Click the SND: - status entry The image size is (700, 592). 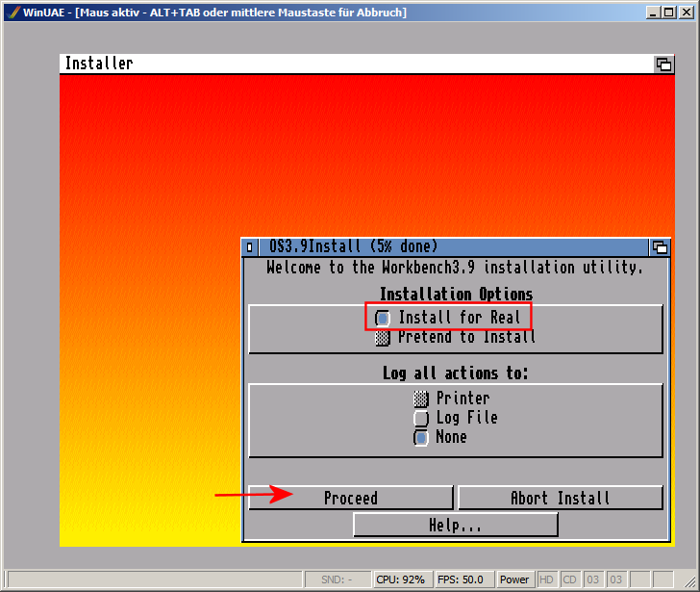coord(337,579)
